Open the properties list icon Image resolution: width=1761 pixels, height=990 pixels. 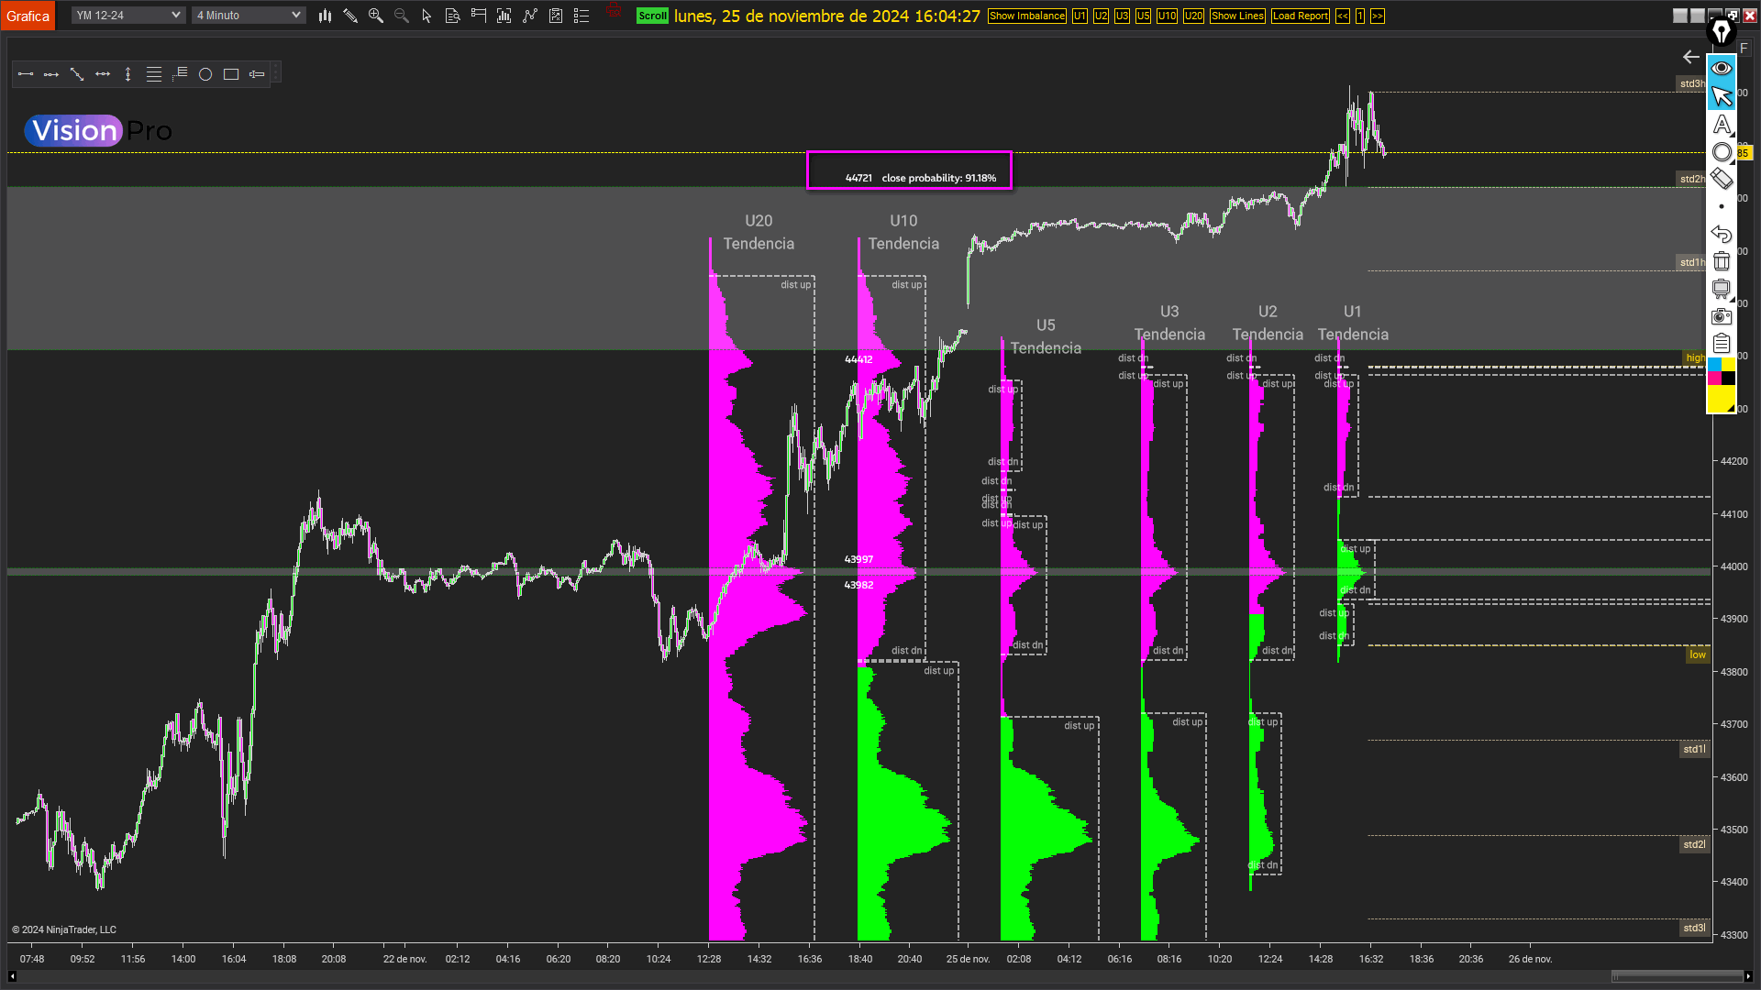581,16
